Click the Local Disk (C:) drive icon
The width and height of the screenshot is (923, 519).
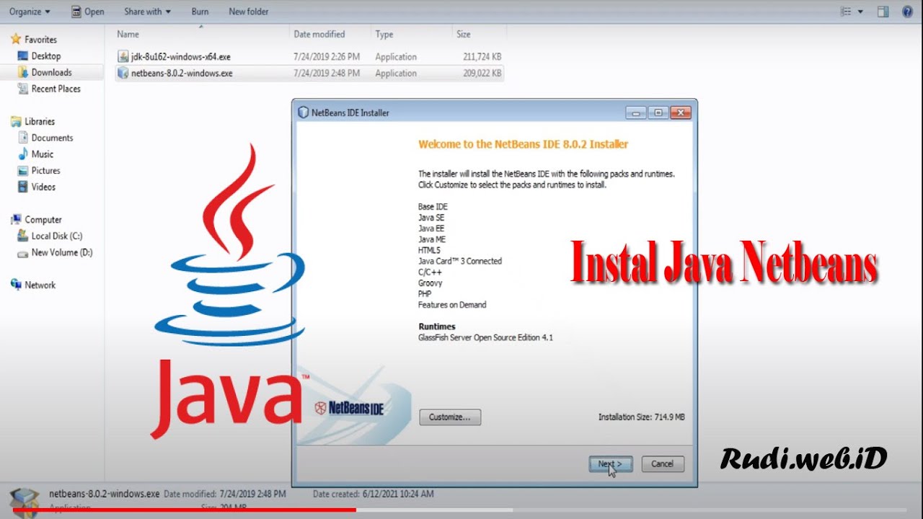pyautogui.click(x=23, y=236)
